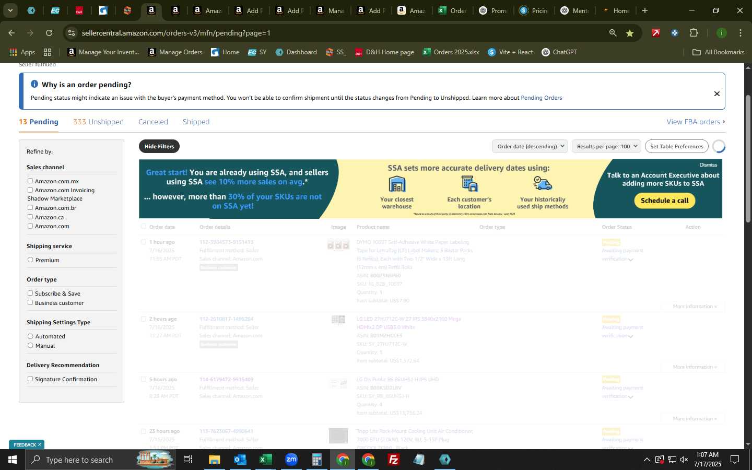The height and width of the screenshot is (470, 752).
Task: Select Manual shipping settings type
Action: (30, 345)
